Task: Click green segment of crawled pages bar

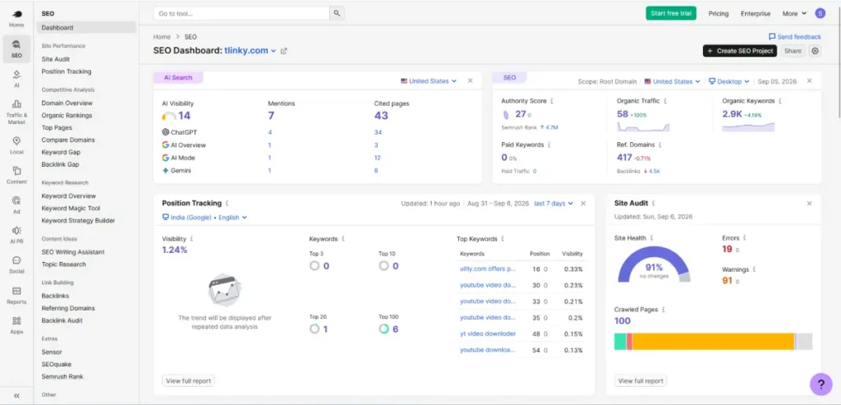Action: [x=620, y=342]
